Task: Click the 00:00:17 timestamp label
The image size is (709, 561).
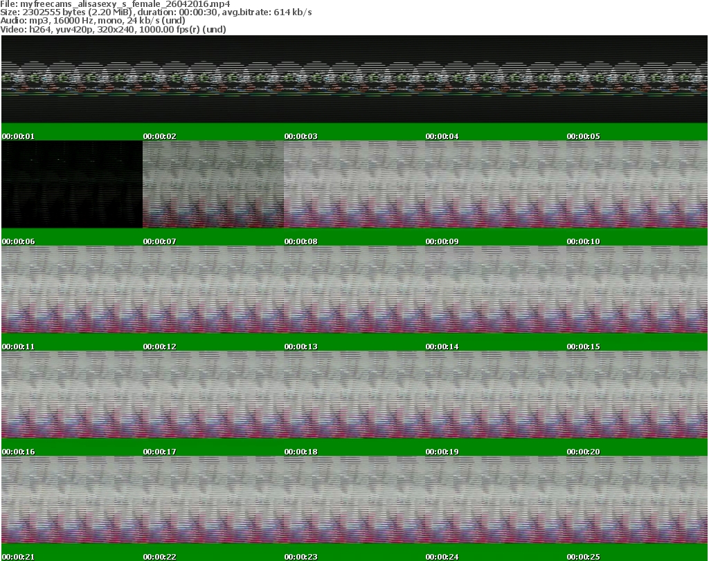Action: pyautogui.click(x=160, y=452)
